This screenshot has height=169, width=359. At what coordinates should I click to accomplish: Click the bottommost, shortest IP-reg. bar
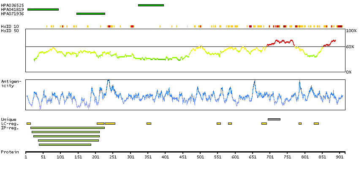tap(65, 144)
